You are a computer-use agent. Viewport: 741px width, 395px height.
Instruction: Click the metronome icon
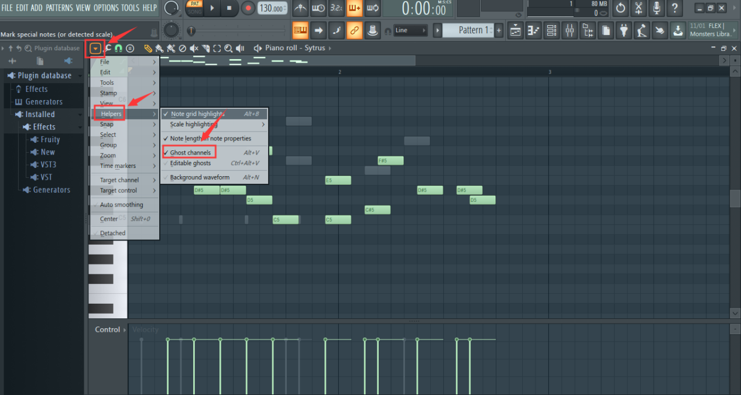300,8
